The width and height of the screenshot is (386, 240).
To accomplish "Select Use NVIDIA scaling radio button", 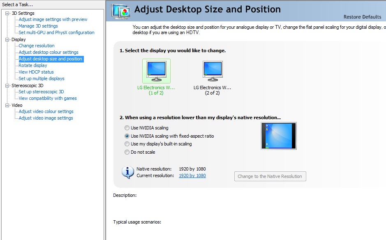I will (x=127, y=128).
